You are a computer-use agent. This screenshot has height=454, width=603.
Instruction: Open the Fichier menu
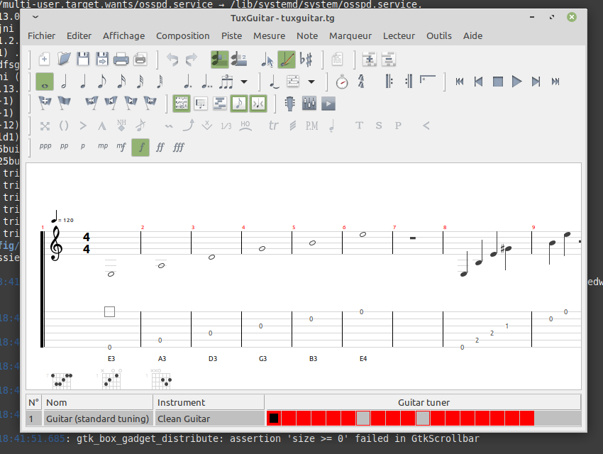click(x=42, y=35)
